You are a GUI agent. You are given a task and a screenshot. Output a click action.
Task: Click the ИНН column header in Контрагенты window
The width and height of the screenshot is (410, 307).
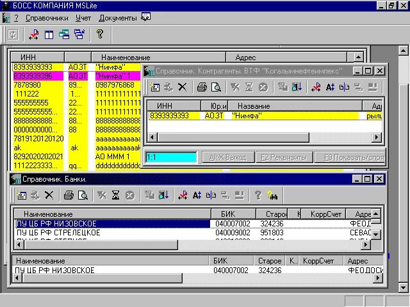[x=174, y=106]
